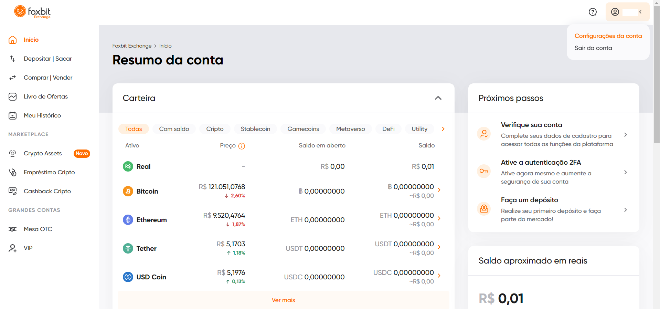Click the Inicio home icon

(x=13, y=40)
